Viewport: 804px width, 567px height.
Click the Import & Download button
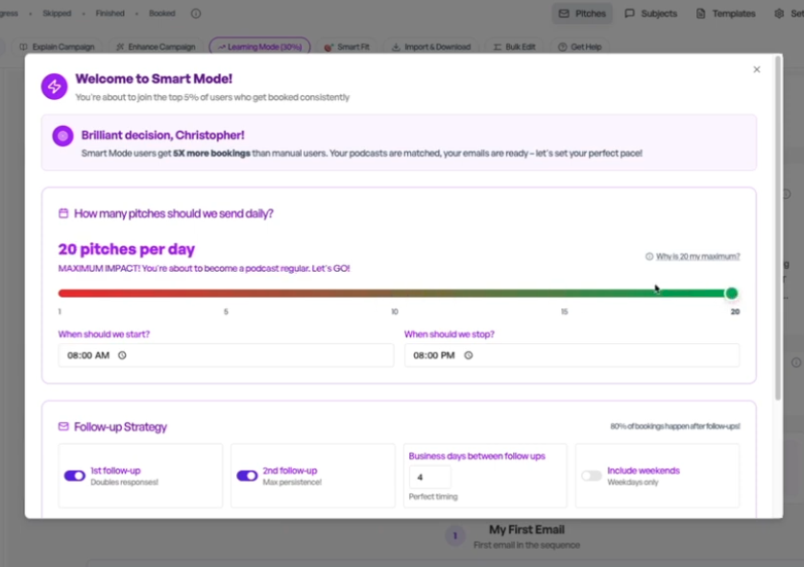431,47
